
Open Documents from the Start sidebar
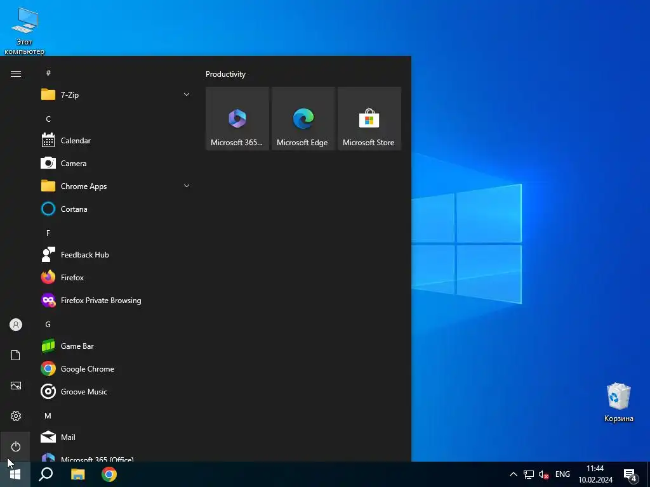click(x=16, y=355)
